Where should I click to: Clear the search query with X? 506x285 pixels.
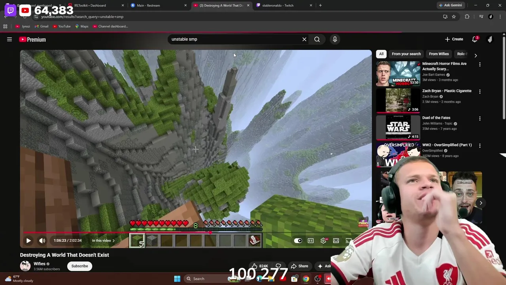(x=304, y=39)
